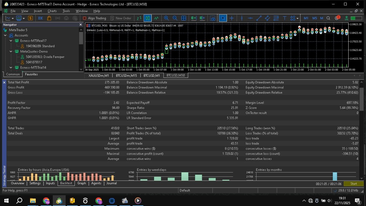Toggle Algo Trading on
366x206 pixels.
click(94, 18)
